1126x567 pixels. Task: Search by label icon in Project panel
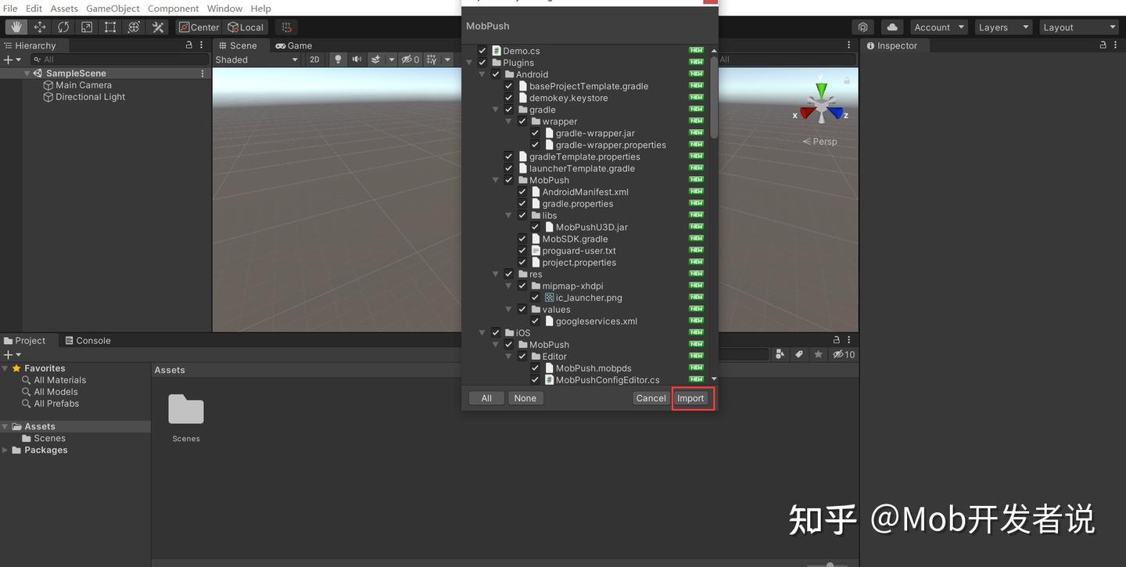pos(799,354)
